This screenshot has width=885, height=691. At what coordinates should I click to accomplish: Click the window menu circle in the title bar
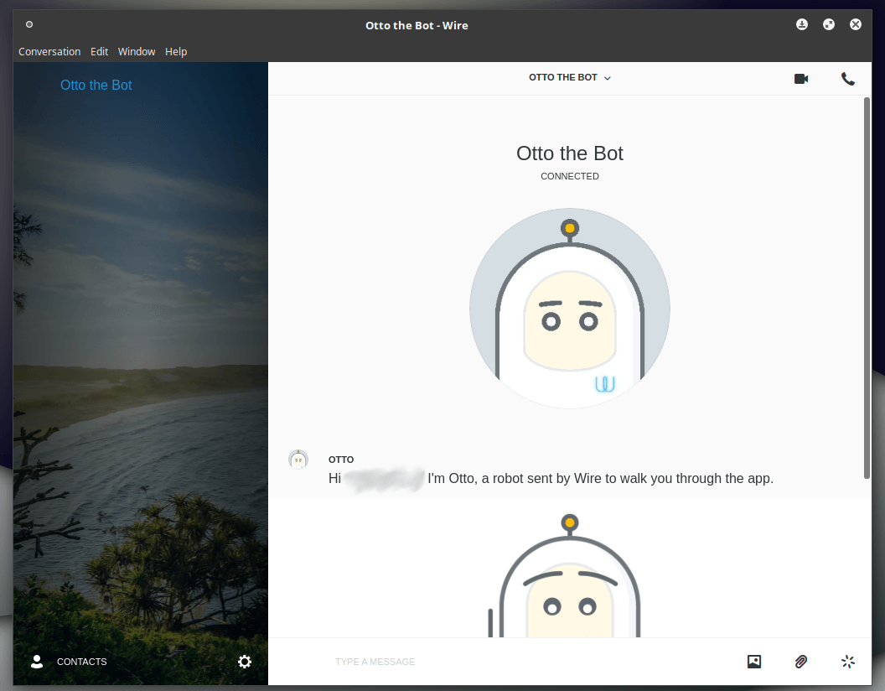(x=29, y=24)
